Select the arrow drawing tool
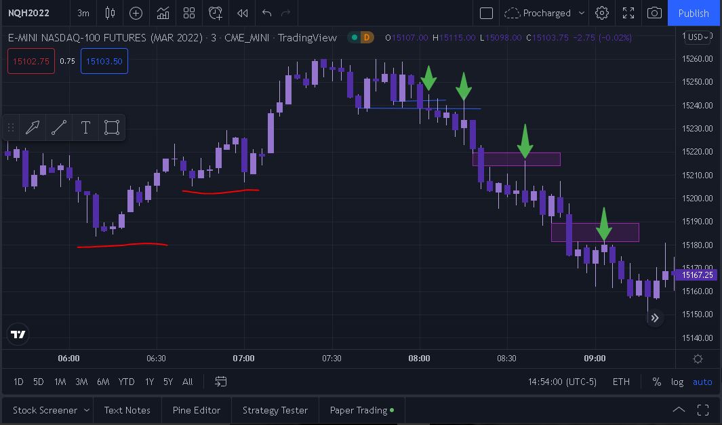The image size is (722, 425). (33, 127)
